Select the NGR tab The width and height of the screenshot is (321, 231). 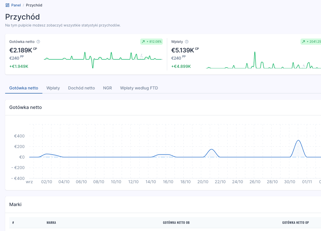[x=108, y=88]
